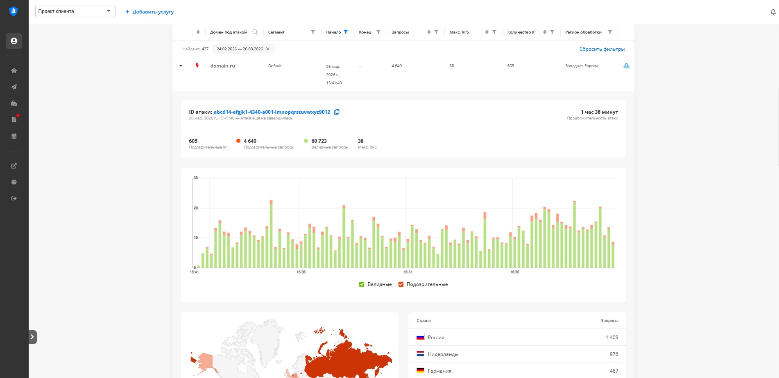Toggle the Валидные chart series checkbox
Viewport: 779px width, 378px height.
pos(362,284)
